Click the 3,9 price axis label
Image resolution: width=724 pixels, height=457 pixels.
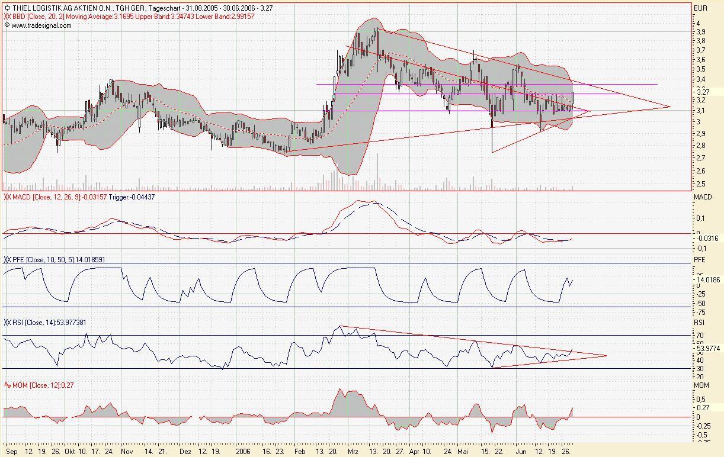point(700,31)
